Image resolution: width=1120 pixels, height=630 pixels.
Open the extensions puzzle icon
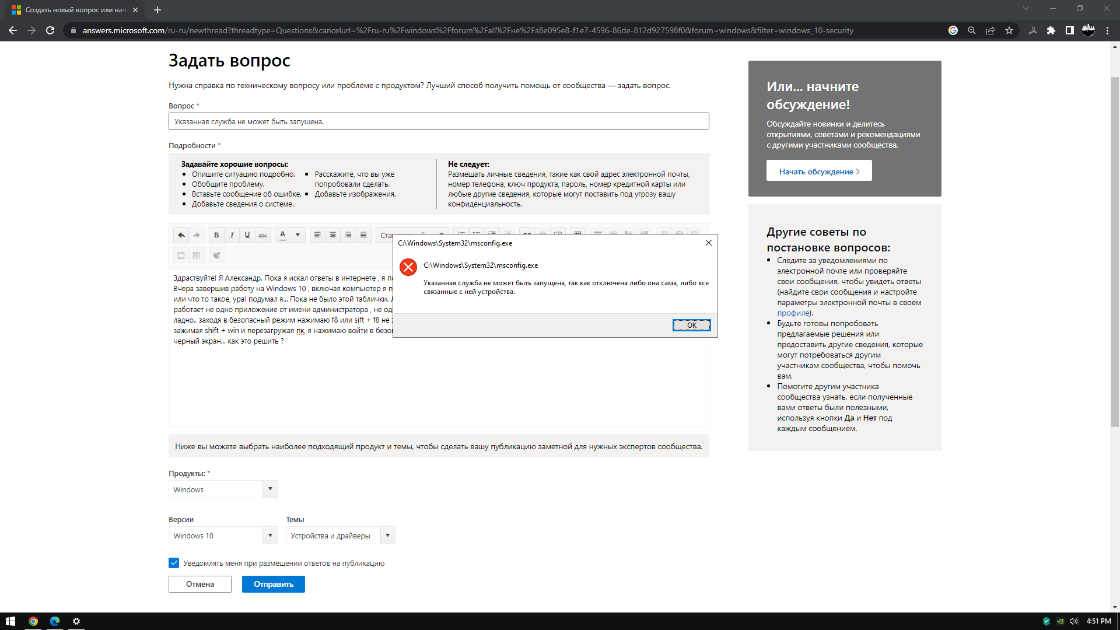[x=1051, y=30]
